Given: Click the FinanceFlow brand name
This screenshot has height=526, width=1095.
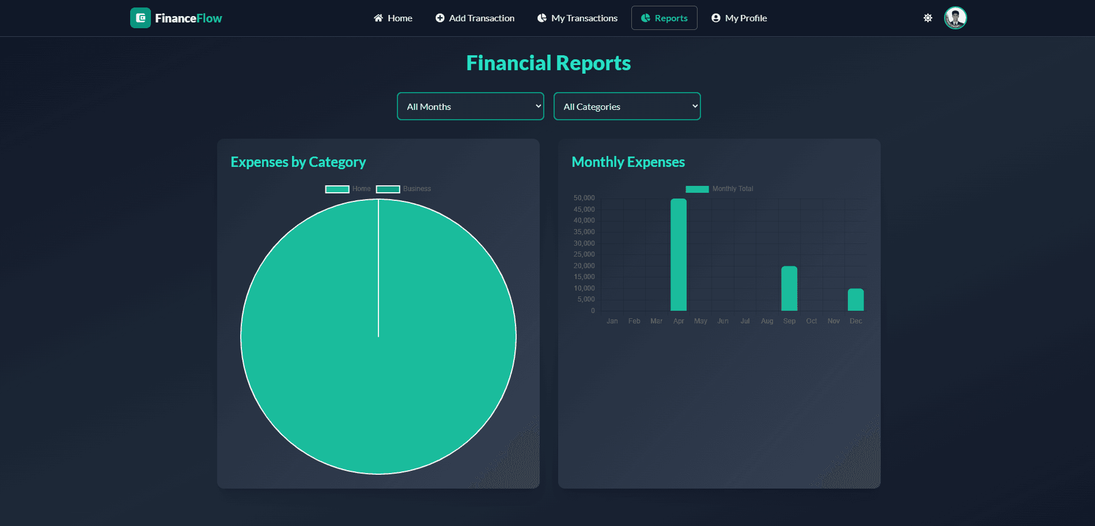Looking at the screenshot, I should (188, 18).
